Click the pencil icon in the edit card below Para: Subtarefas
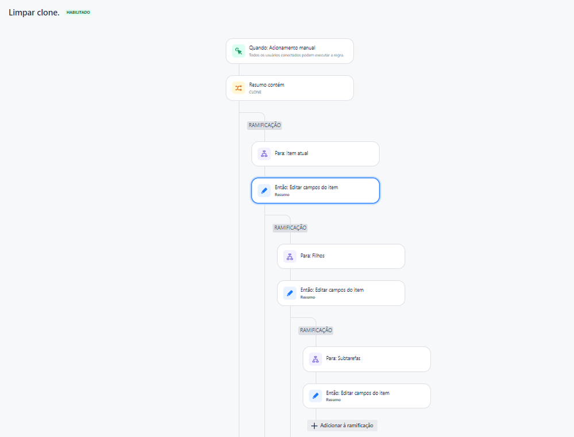Screen dimensions: 574x437 (315, 396)
